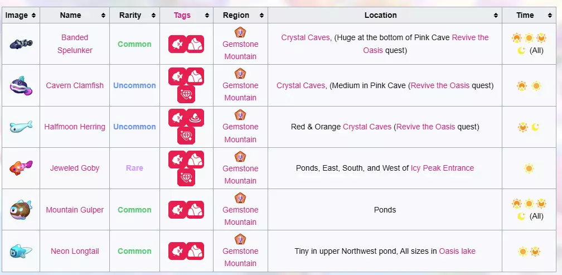Open the Oasis lake link
This screenshot has width=562, height=275.
point(457,251)
